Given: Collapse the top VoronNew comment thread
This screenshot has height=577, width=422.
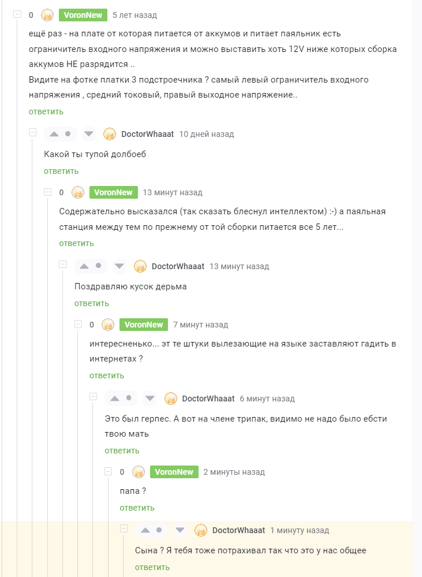Looking at the screenshot, I should tap(17, 15).
